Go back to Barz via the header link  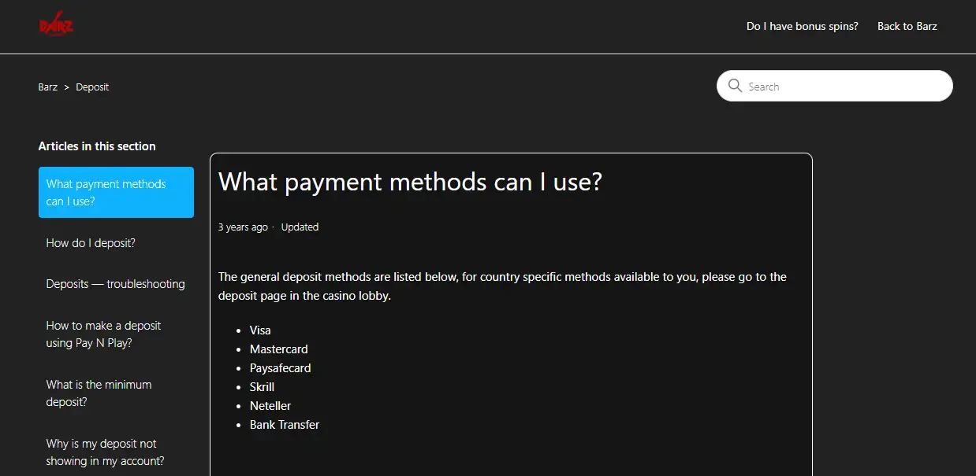[907, 26]
